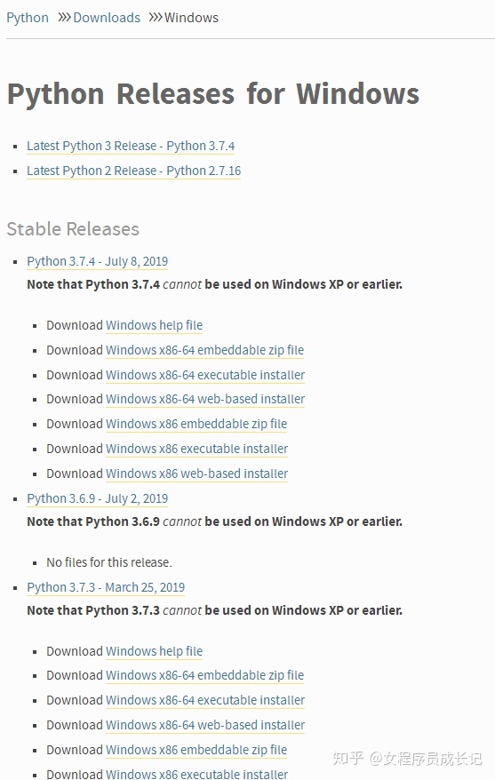495x780 pixels.
Task: Download Windows help file for Python 3.7.4
Action: click(155, 325)
